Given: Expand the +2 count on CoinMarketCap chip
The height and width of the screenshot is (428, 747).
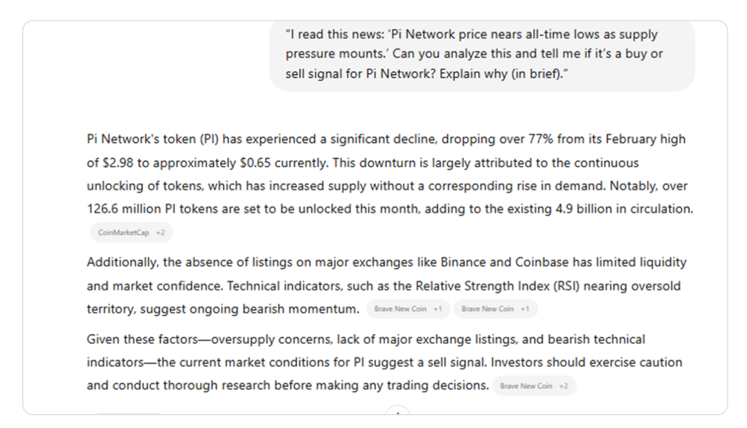Looking at the screenshot, I should [x=160, y=233].
